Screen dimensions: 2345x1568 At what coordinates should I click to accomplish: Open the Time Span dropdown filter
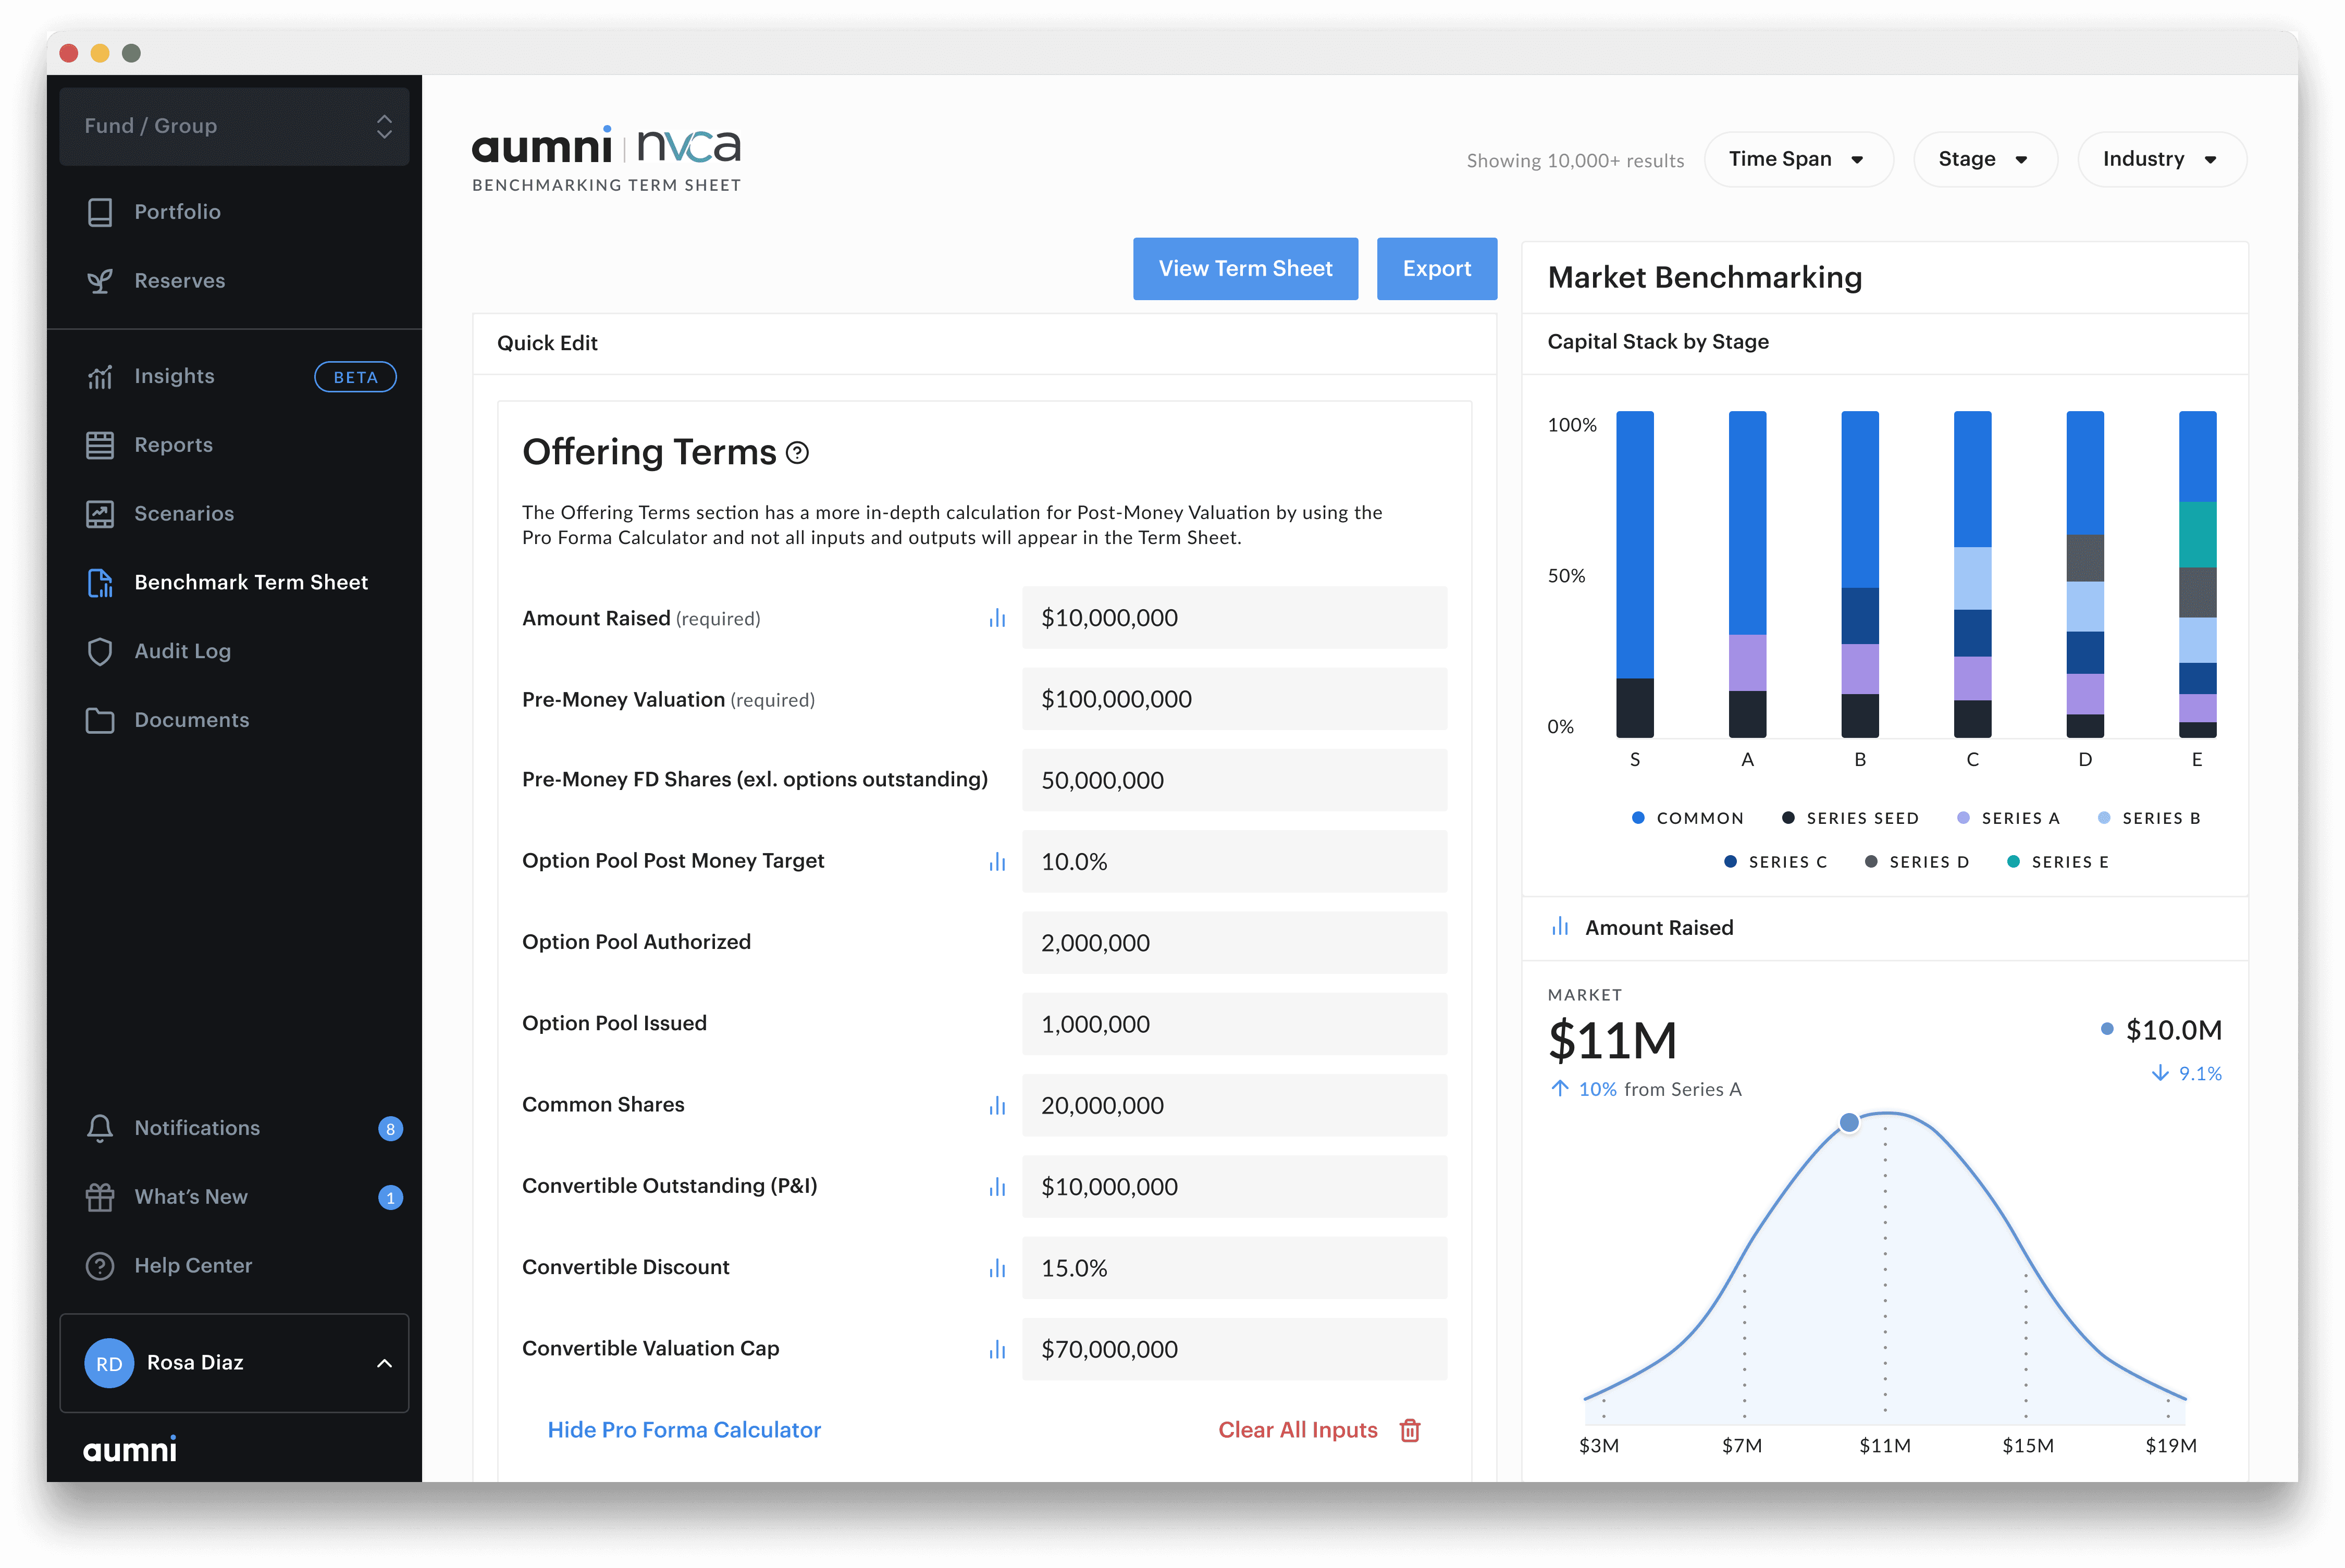tap(1797, 159)
